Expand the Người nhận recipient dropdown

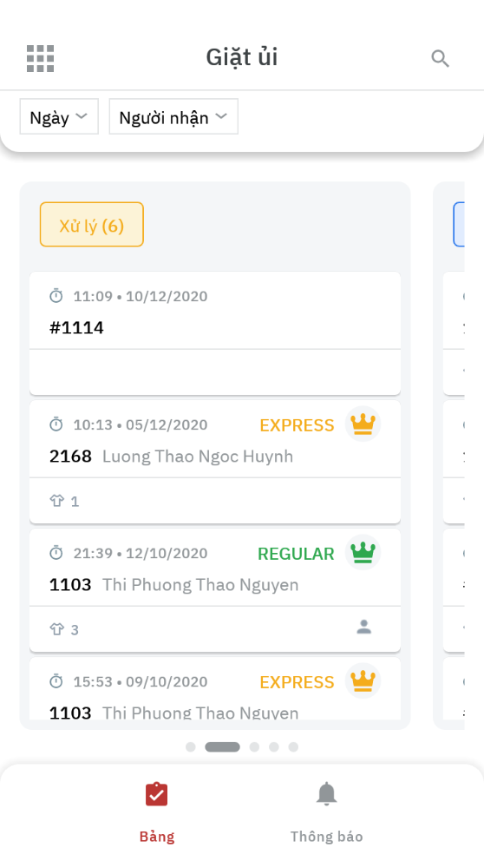tap(173, 116)
